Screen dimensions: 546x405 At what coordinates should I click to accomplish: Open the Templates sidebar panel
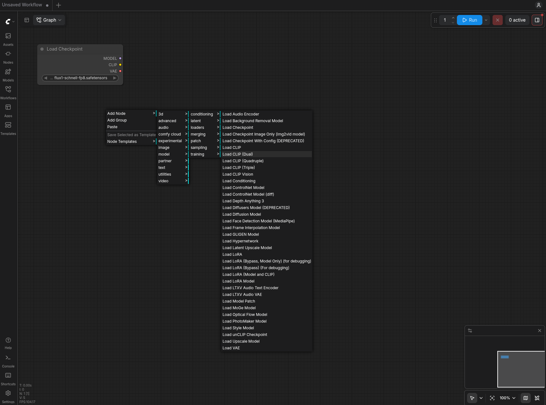point(8,128)
